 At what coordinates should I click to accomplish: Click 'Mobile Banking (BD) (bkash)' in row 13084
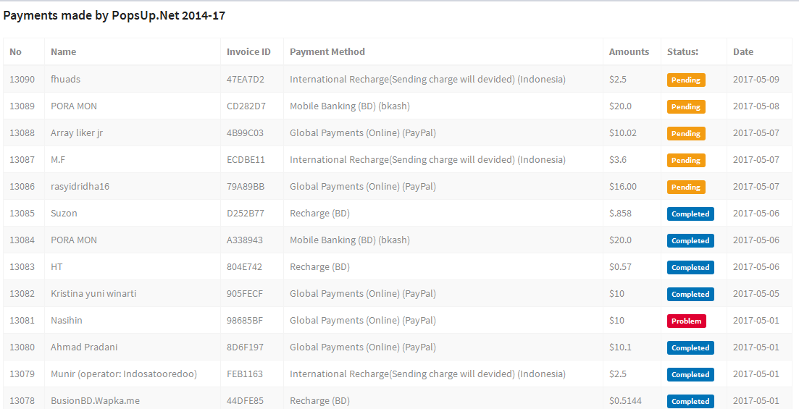coord(350,240)
